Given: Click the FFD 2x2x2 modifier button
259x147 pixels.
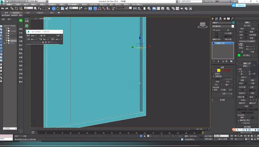Looking at the screenshot, I should (x=216, y=30).
